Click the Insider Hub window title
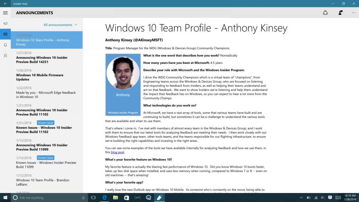359x202 pixels. coord(20,4)
